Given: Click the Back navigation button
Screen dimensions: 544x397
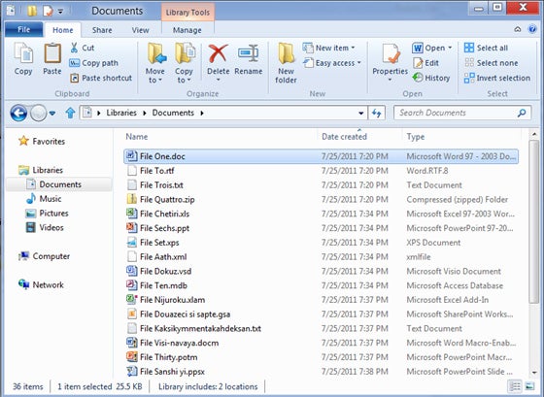Looking at the screenshot, I should [18, 113].
